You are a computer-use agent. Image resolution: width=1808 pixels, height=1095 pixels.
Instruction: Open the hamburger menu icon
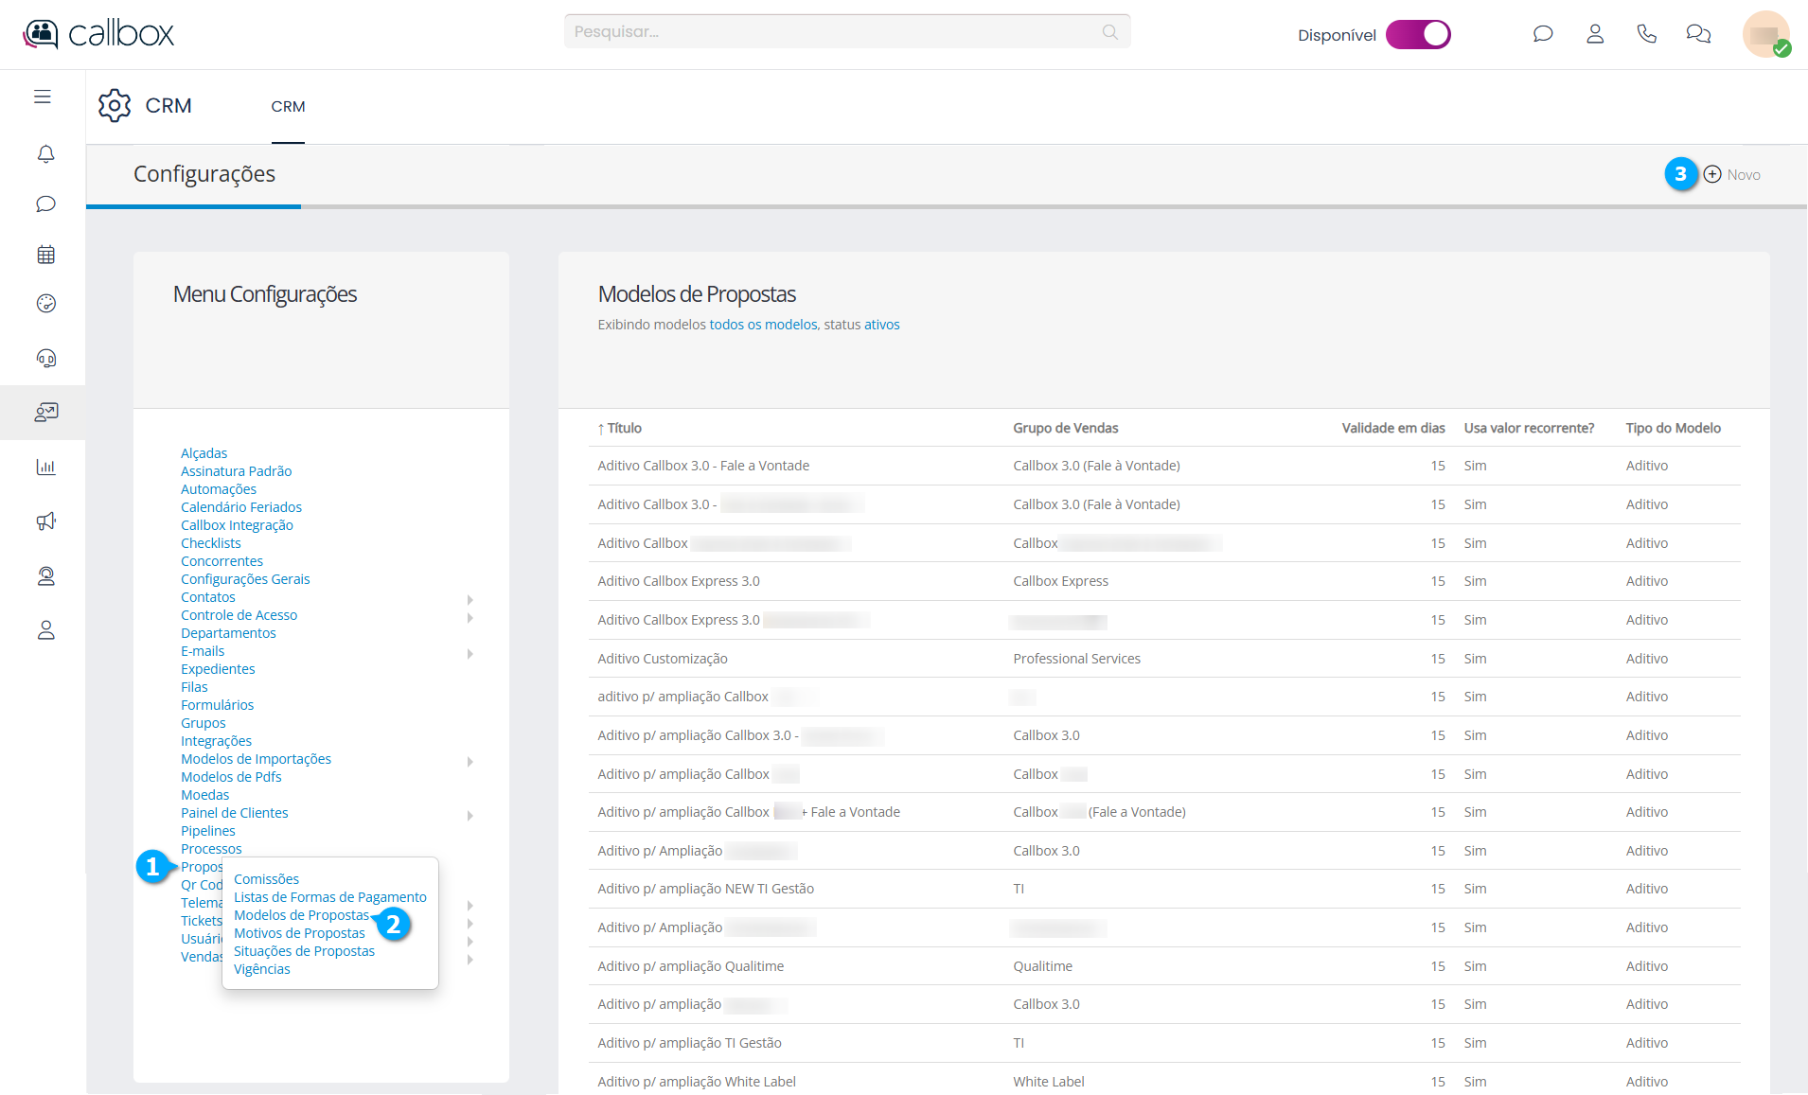pos(43,97)
